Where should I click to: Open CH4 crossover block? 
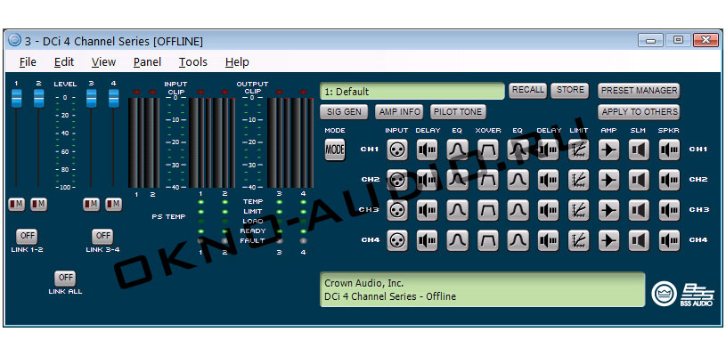click(488, 240)
